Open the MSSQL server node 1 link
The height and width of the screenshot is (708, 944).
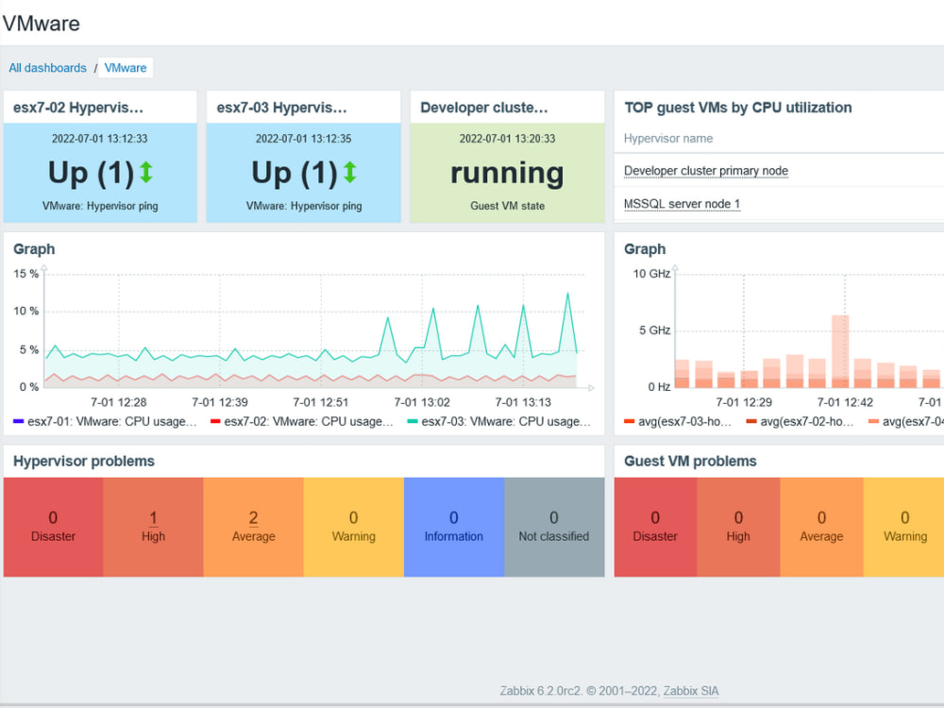tap(681, 204)
